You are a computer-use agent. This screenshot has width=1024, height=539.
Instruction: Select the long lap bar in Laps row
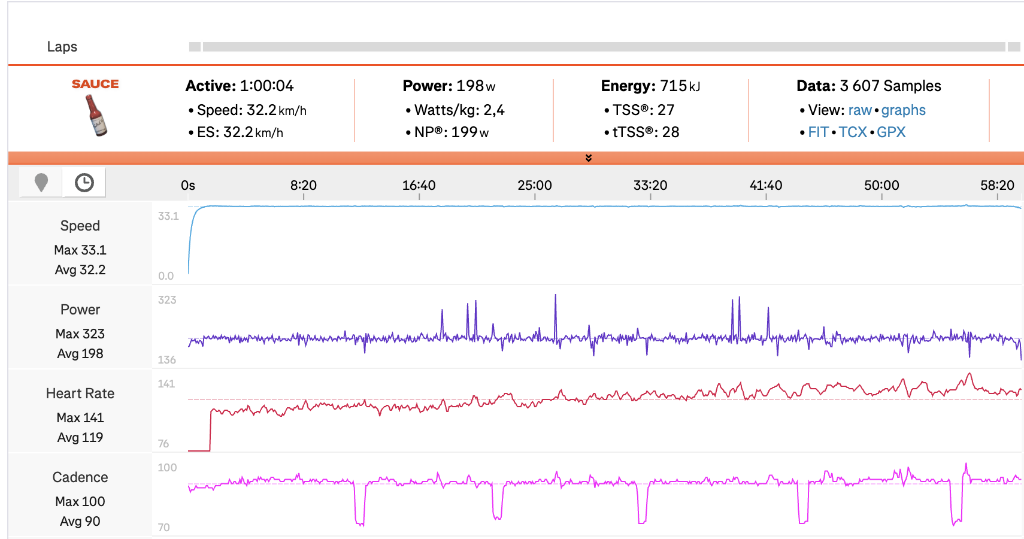pyautogui.click(x=604, y=47)
